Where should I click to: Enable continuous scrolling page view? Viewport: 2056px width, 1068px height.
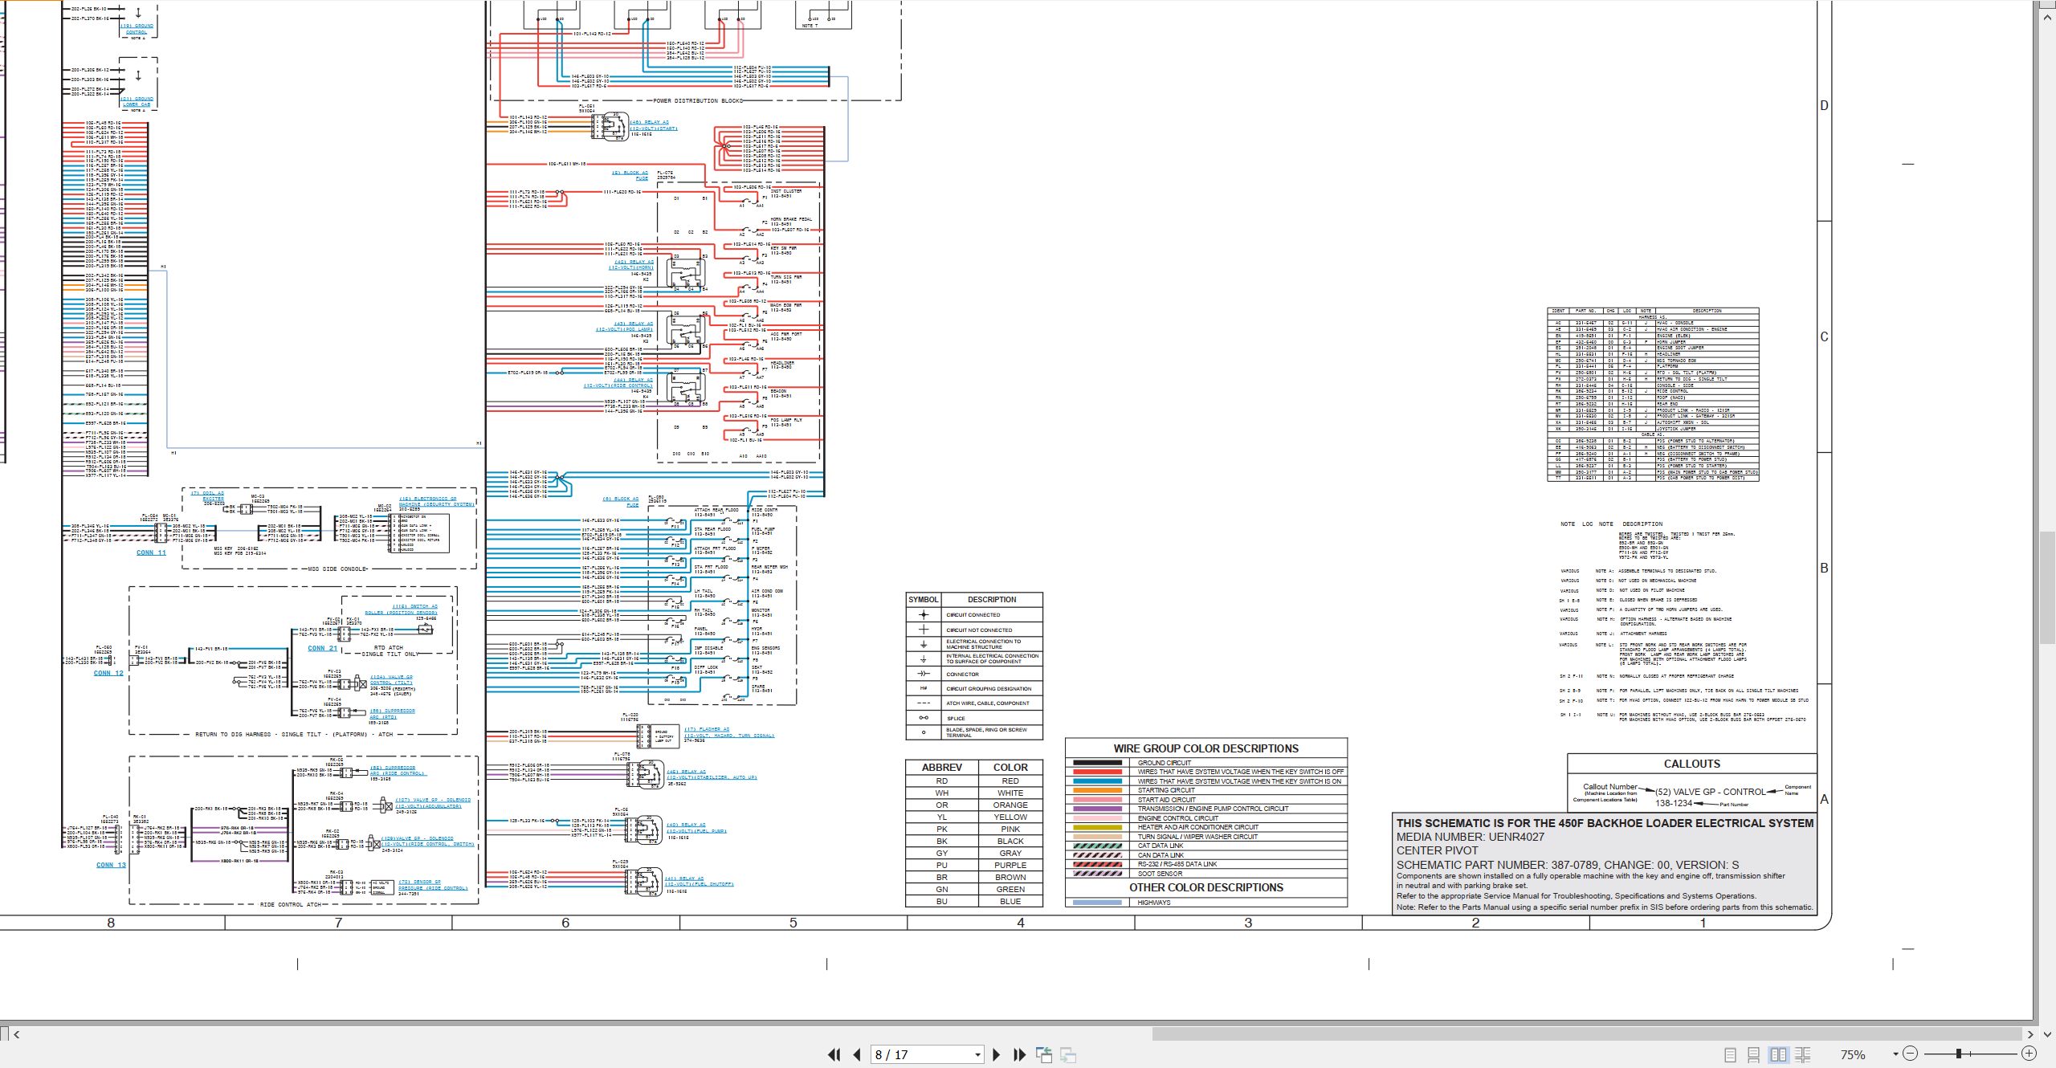coord(1754,1054)
